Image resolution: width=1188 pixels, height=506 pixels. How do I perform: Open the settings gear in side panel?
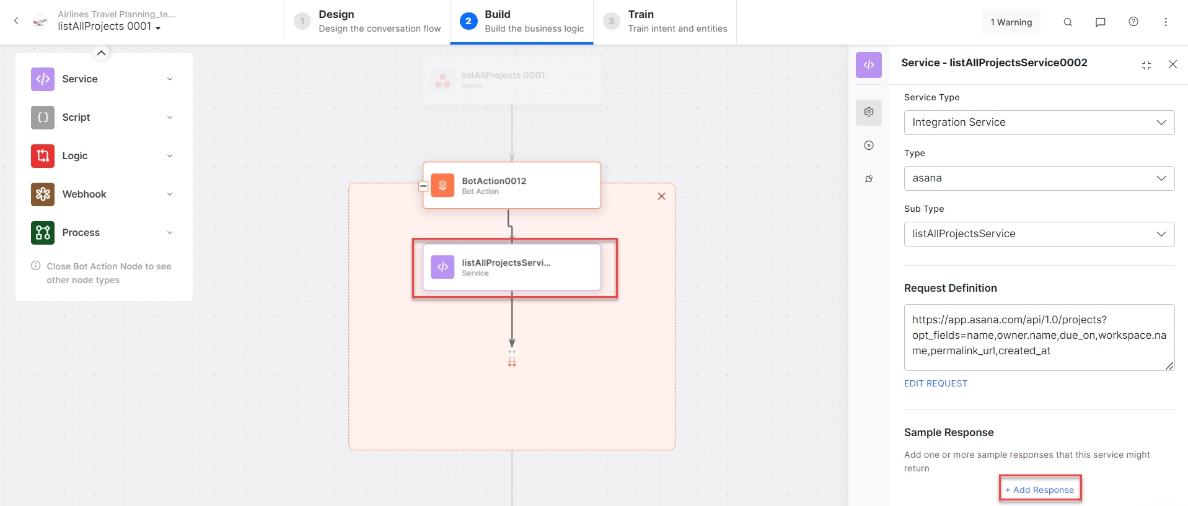pos(869,112)
